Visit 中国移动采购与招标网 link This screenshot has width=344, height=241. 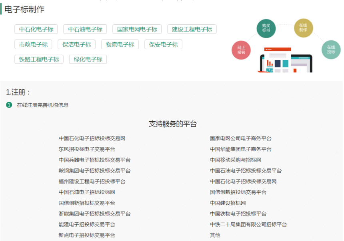pyautogui.click(x=235, y=160)
